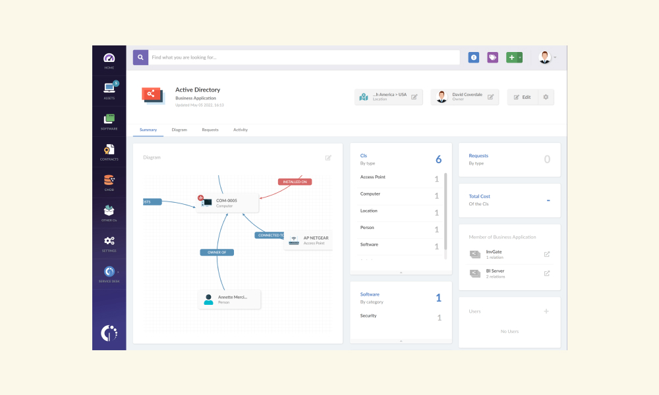Click the location North America > USA card

coord(388,97)
